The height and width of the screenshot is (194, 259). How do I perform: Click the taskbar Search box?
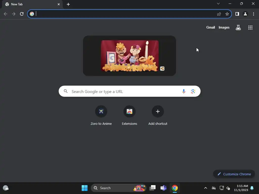[119, 188]
